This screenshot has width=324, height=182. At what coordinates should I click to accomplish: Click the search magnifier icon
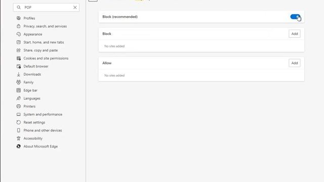[19, 8]
